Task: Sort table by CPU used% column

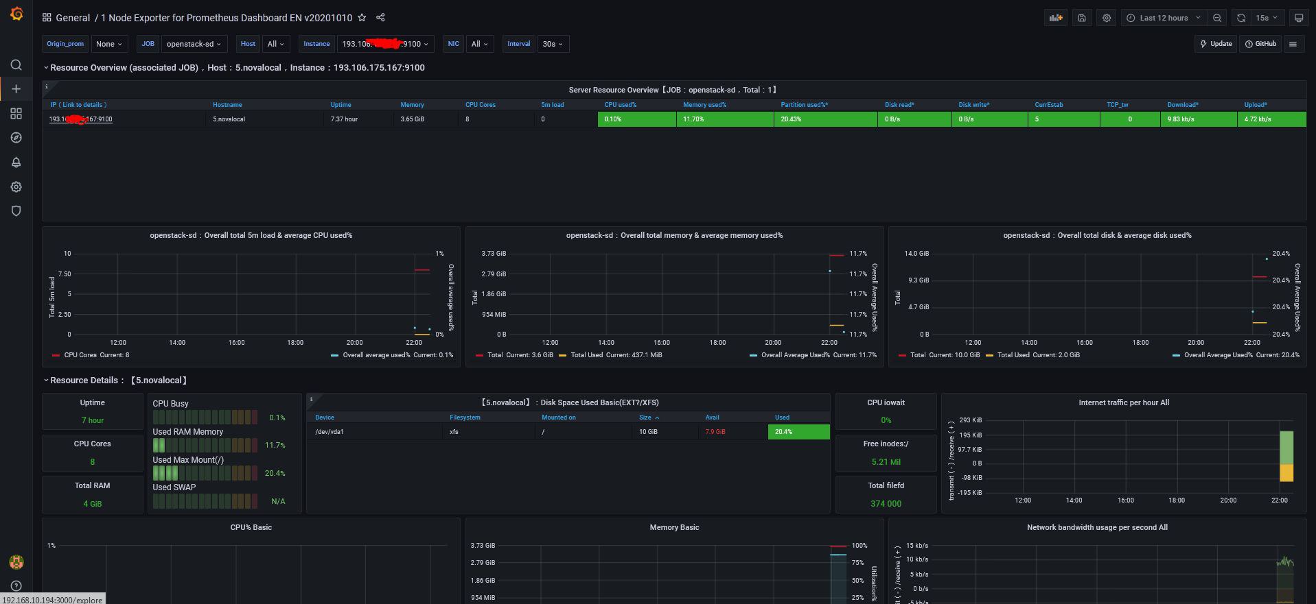Action: pyautogui.click(x=620, y=105)
